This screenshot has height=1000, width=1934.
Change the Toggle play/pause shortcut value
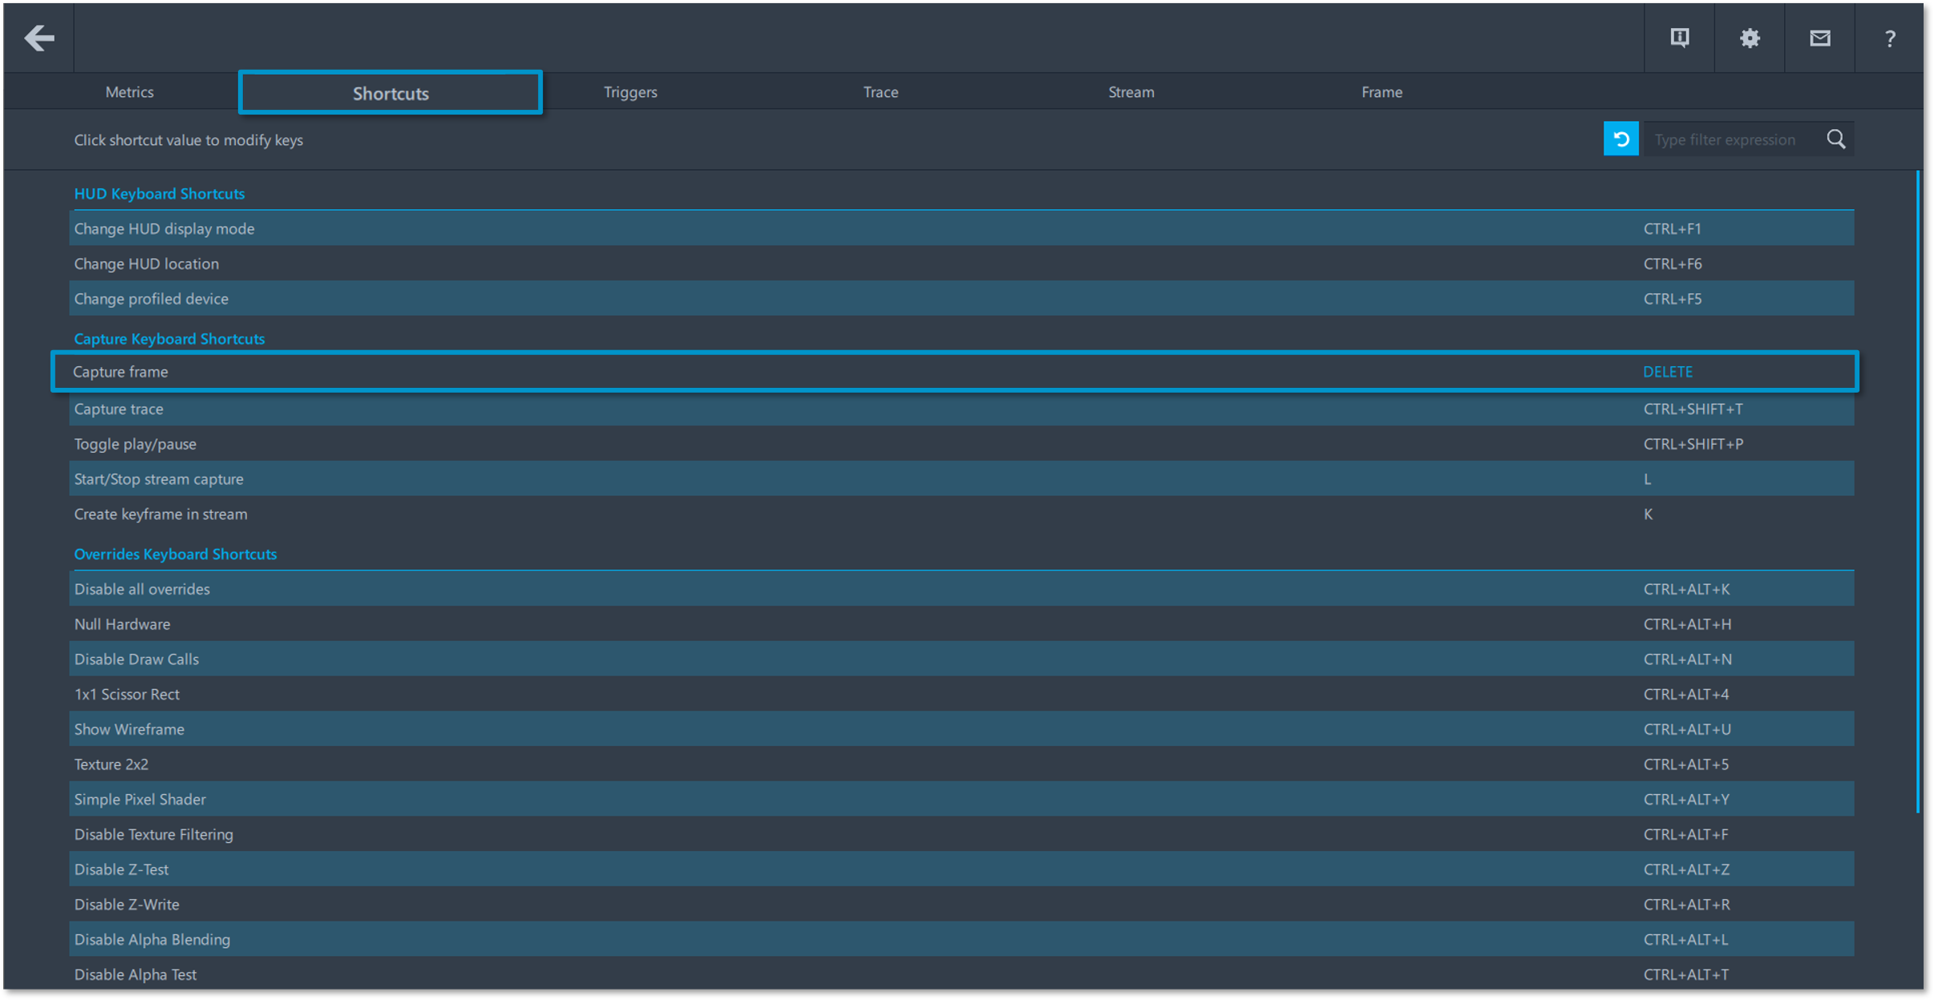click(x=1693, y=444)
